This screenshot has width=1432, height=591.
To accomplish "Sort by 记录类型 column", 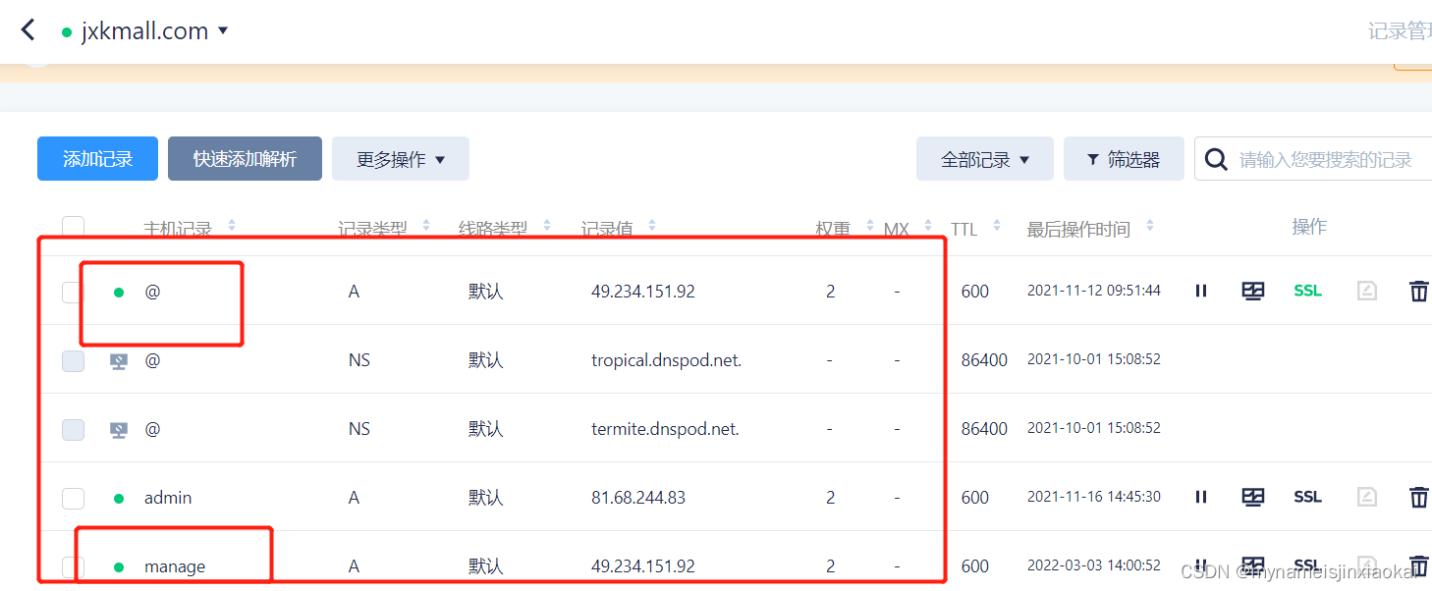I will (x=426, y=226).
